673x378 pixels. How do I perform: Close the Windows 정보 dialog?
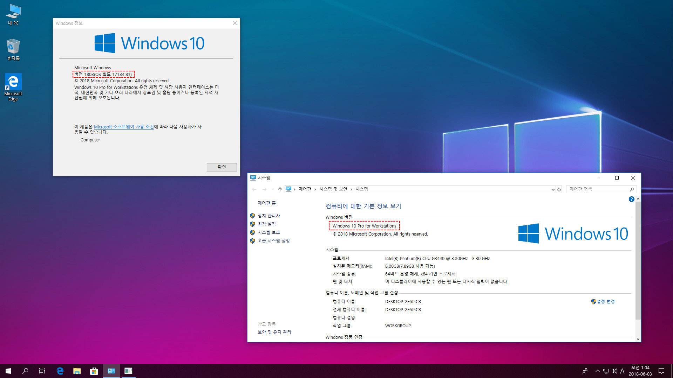(x=235, y=23)
